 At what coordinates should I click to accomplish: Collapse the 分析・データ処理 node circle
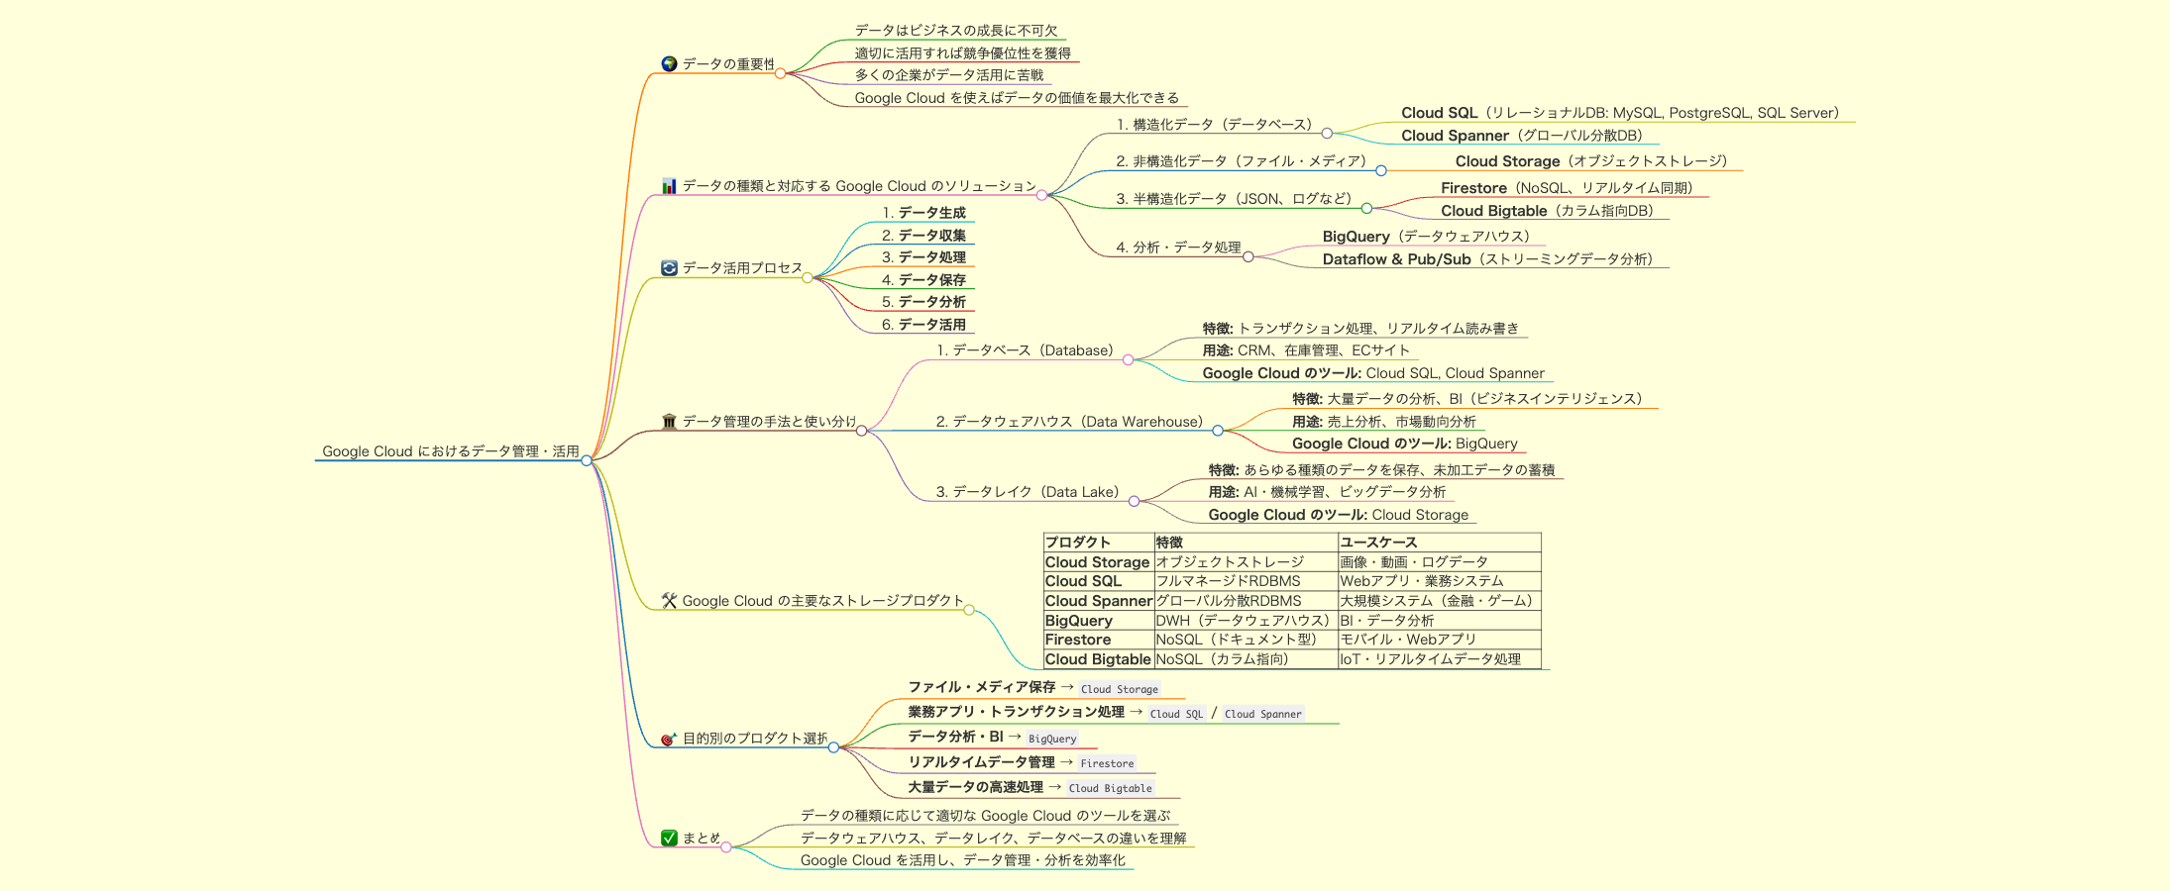[1248, 256]
